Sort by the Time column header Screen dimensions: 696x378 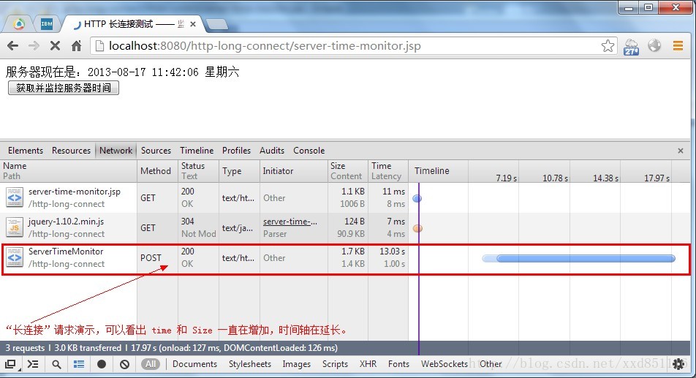[388, 171]
